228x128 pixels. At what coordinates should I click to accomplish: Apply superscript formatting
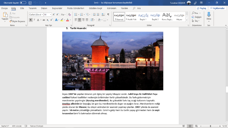(51, 20)
